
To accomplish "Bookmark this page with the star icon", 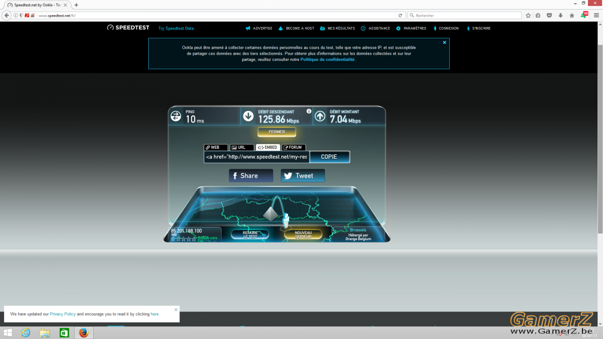I will tap(528, 16).
